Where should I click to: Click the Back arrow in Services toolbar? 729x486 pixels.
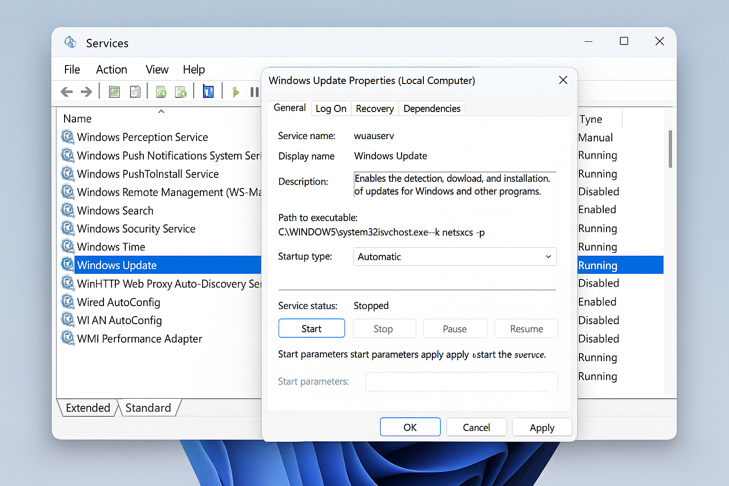pos(67,92)
